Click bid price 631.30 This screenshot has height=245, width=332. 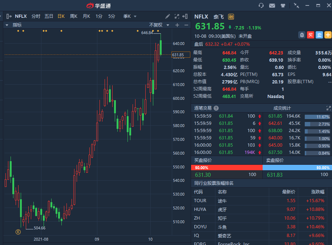click(x=203, y=175)
